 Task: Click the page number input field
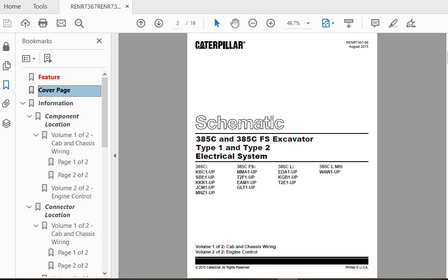click(177, 23)
